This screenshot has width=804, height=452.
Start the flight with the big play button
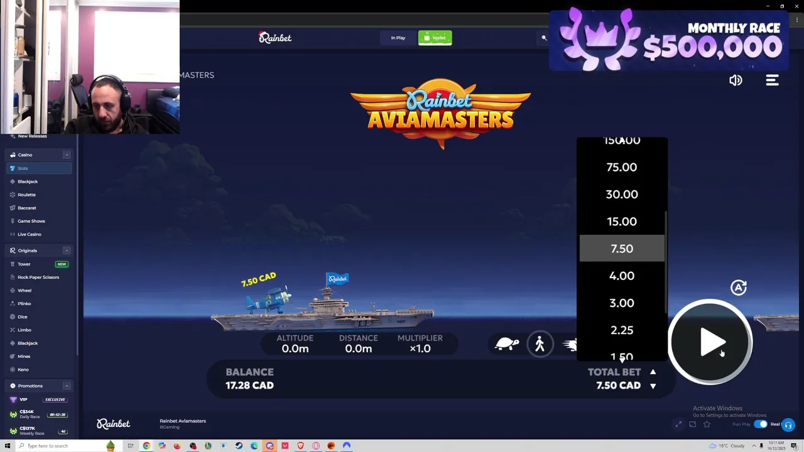(710, 342)
